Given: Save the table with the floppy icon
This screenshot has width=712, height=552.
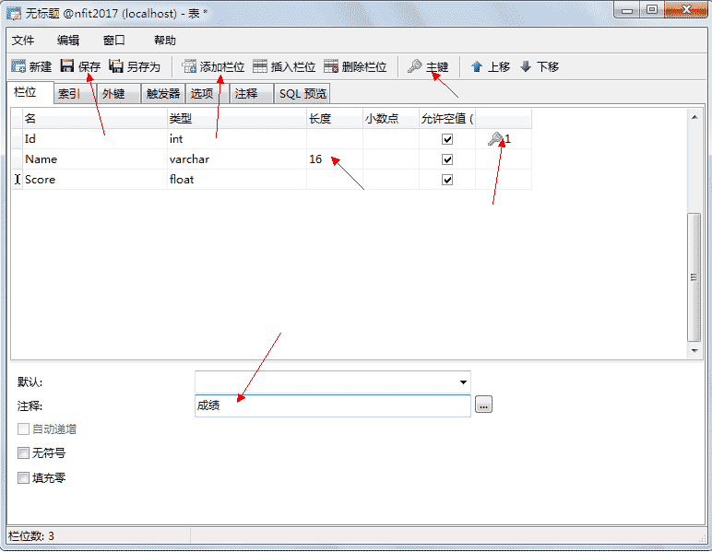Looking at the screenshot, I should 67,66.
